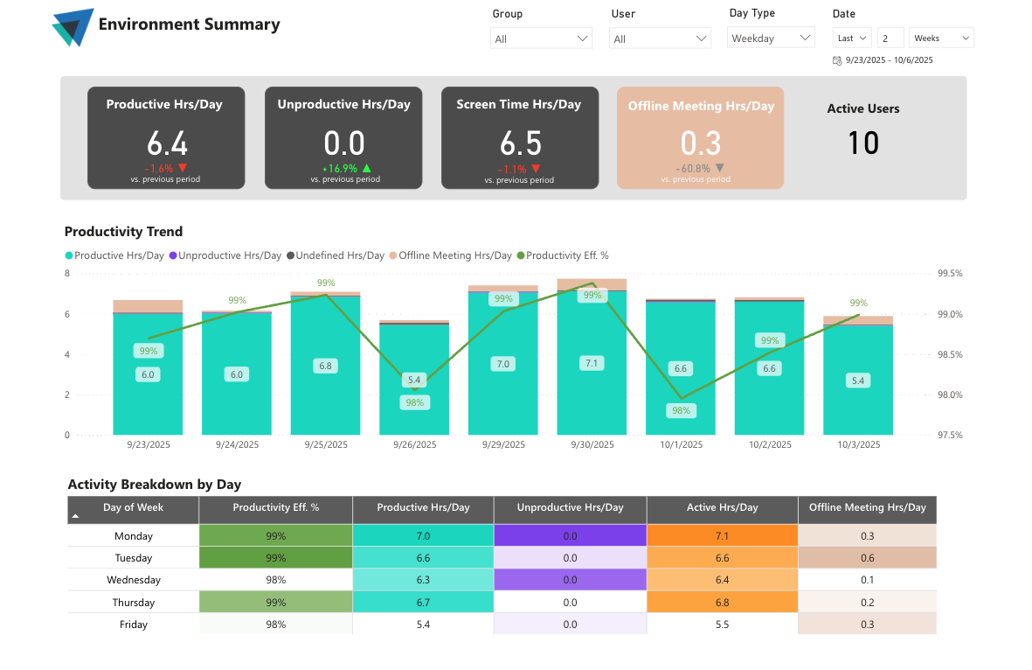Click the teal Productive Hrs/Day legend marker
The width and height of the screenshot is (1032, 670).
pos(67,255)
